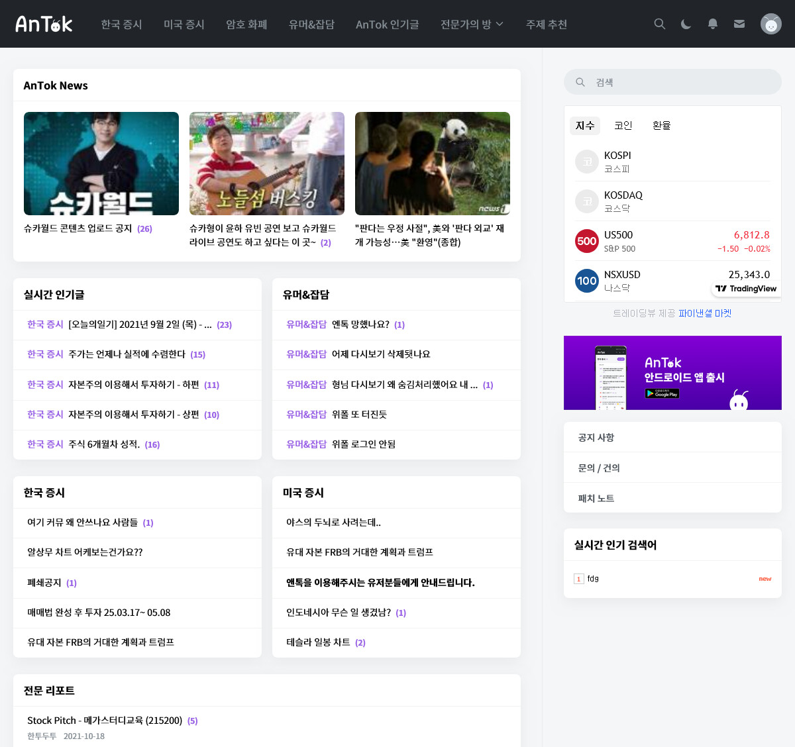
Task: Switch to the 환율 tab
Action: pyautogui.click(x=662, y=125)
